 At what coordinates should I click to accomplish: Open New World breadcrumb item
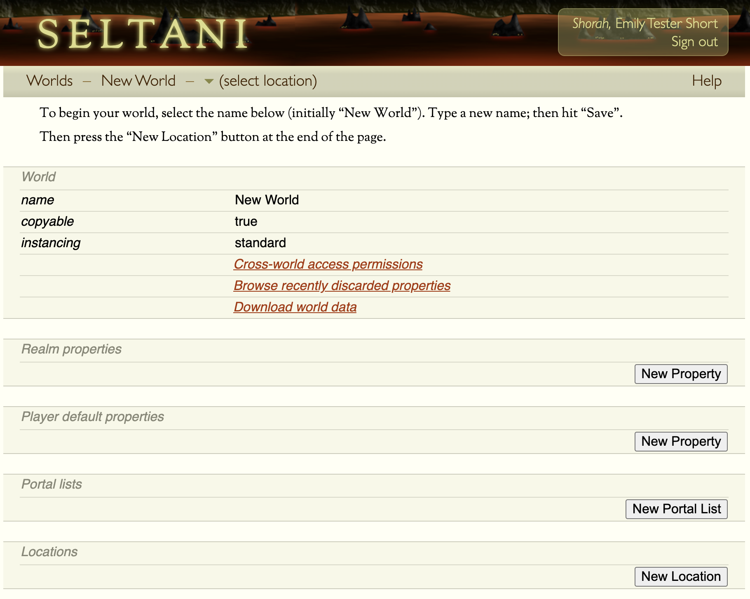pyautogui.click(x=138, y=81)
